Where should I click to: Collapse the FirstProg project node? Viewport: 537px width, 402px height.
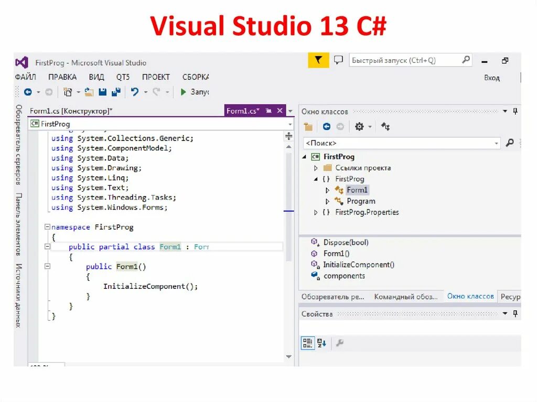click(304, 157)
